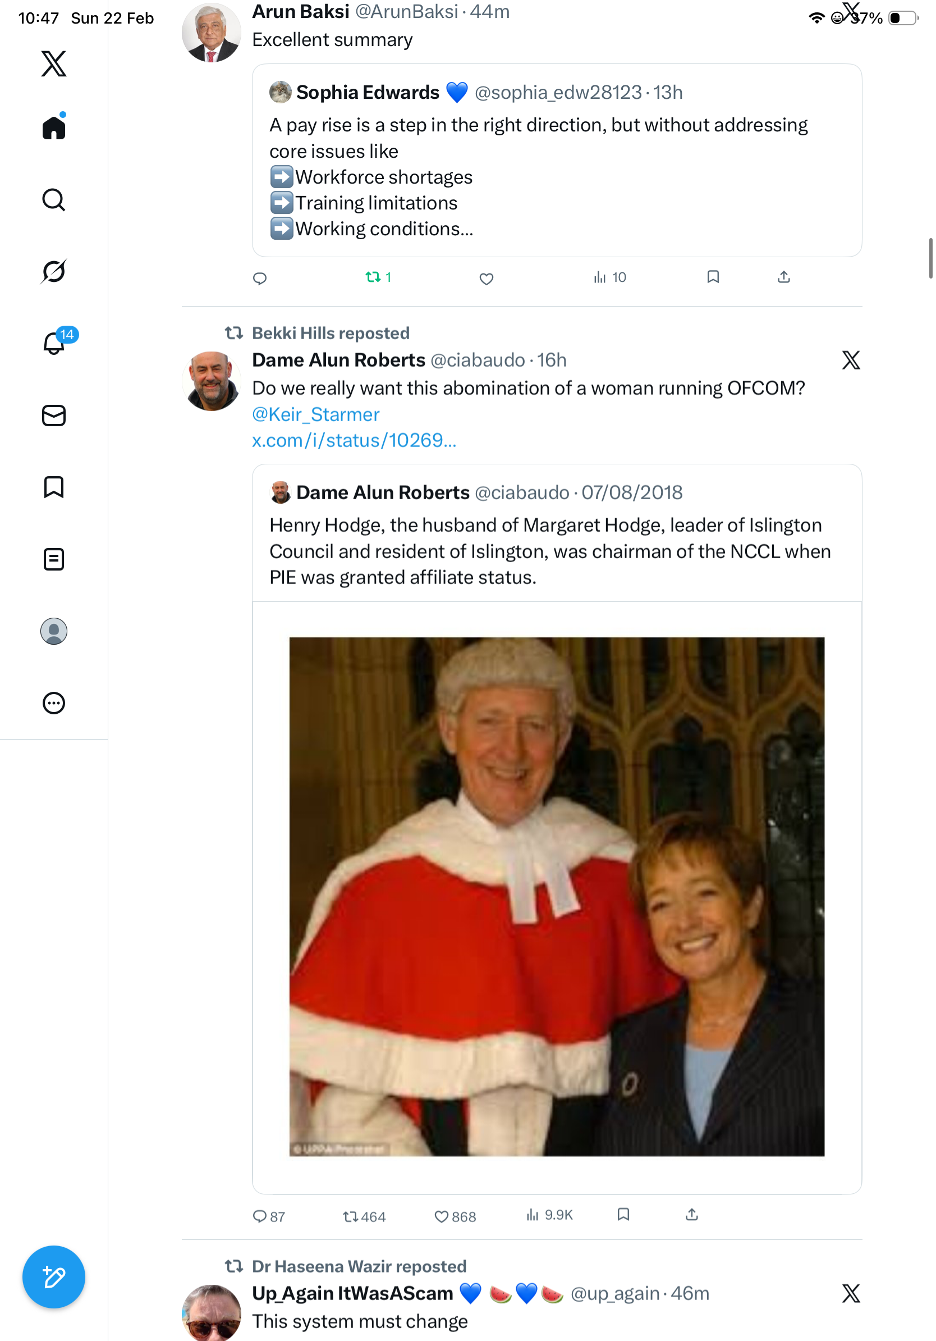
Task: Open share menu on Arun Baksi's post
Action: [x=783, y=277]
